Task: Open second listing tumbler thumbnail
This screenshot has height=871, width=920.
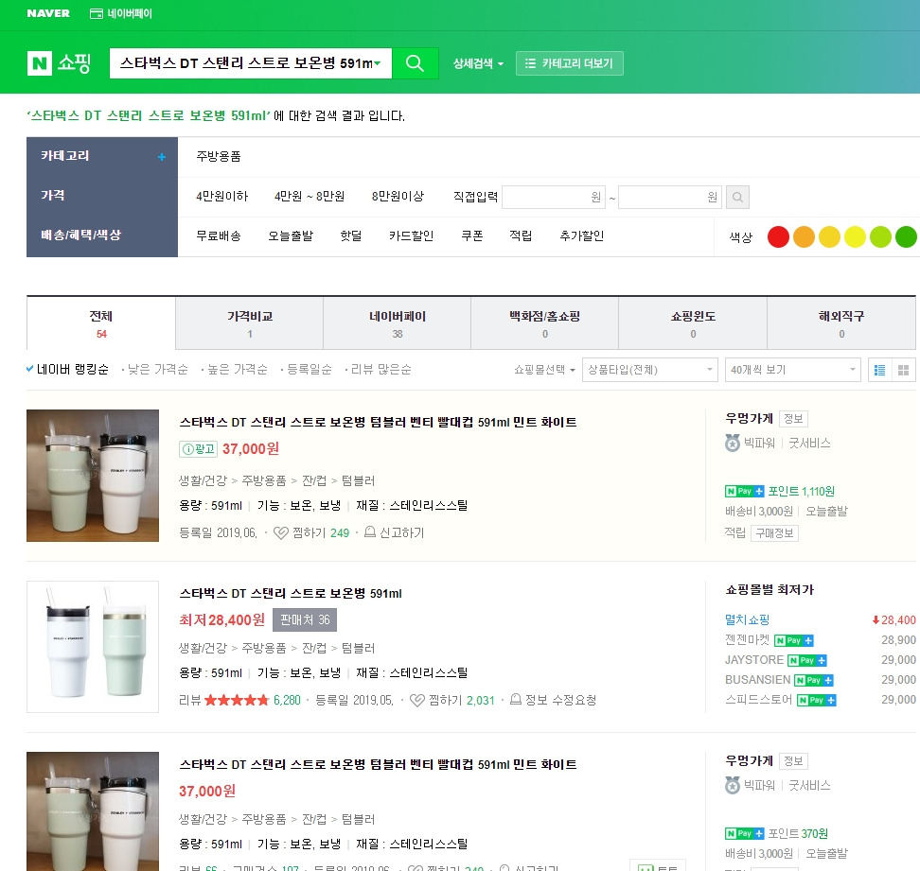Action: (93, 647)
